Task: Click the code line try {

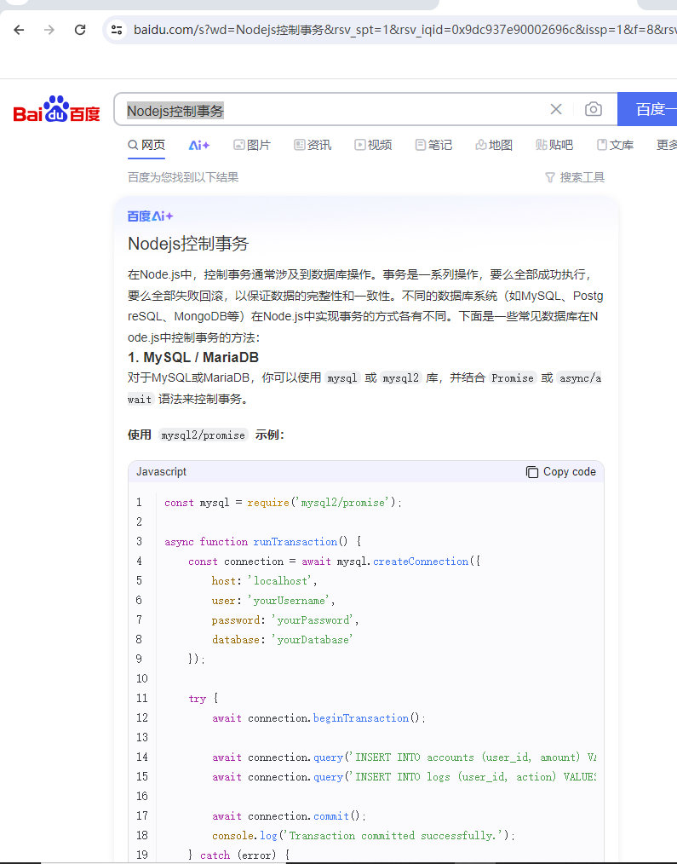Action: [x=204, y=699]
